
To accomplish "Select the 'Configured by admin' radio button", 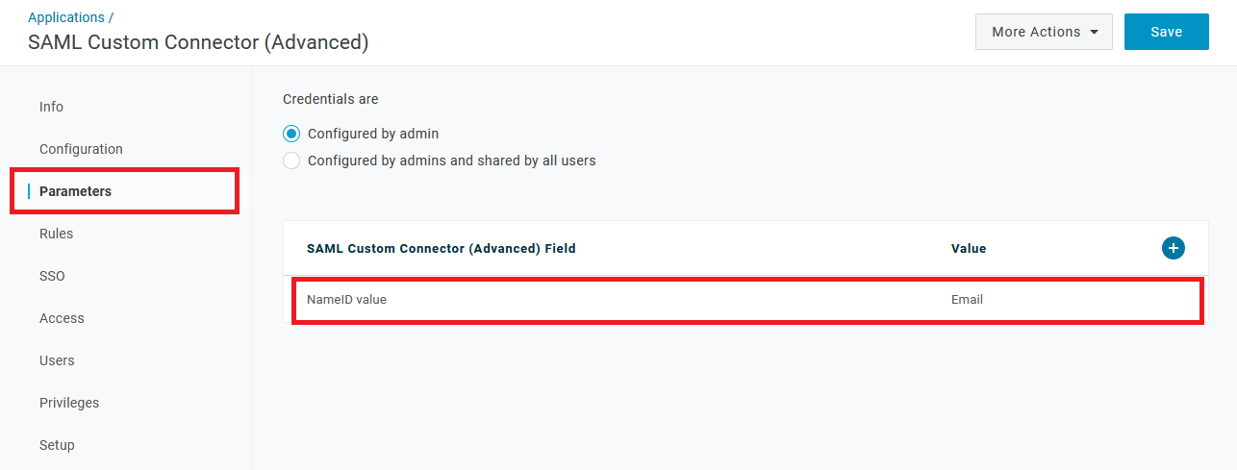I will pyautogui.click(x=291, y=134).
